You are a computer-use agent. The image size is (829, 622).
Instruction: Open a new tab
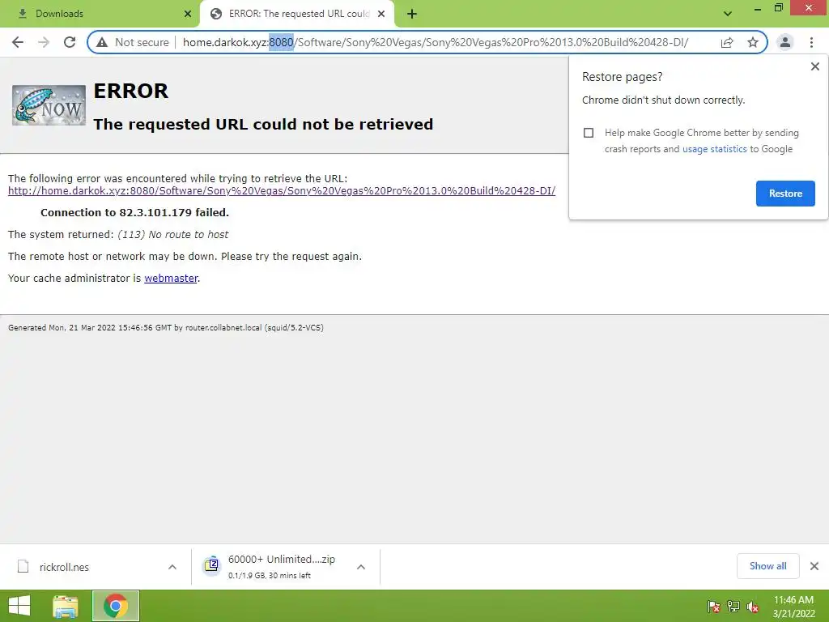point(412,14)
